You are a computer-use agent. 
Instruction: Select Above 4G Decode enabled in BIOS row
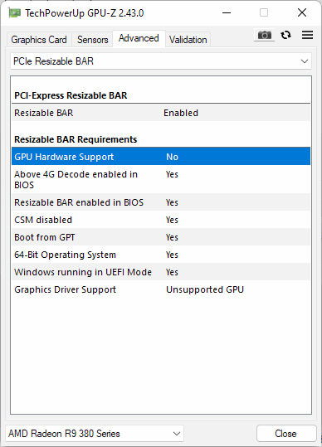(x=161, y=179)
